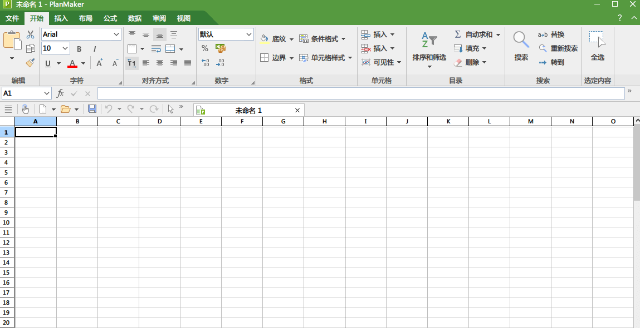This screenshot has width=640, height=328.
Task: Switch to the 公式 ribbon tab
Action: pos(110,18)
